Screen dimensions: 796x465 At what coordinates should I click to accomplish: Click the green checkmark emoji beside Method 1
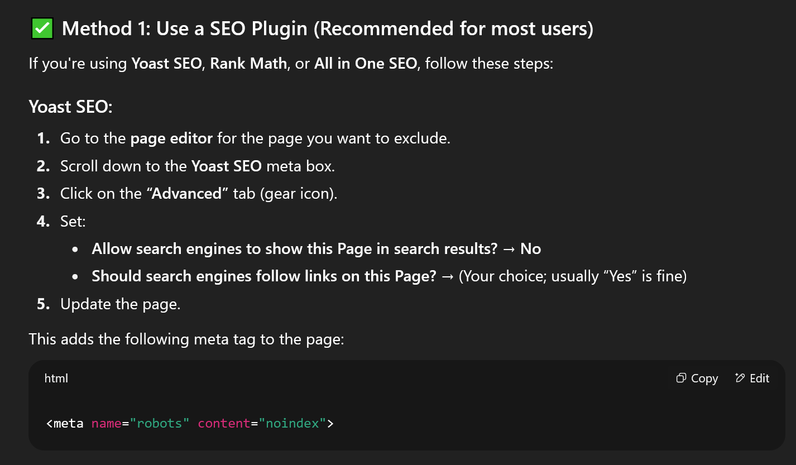point(41,28)
